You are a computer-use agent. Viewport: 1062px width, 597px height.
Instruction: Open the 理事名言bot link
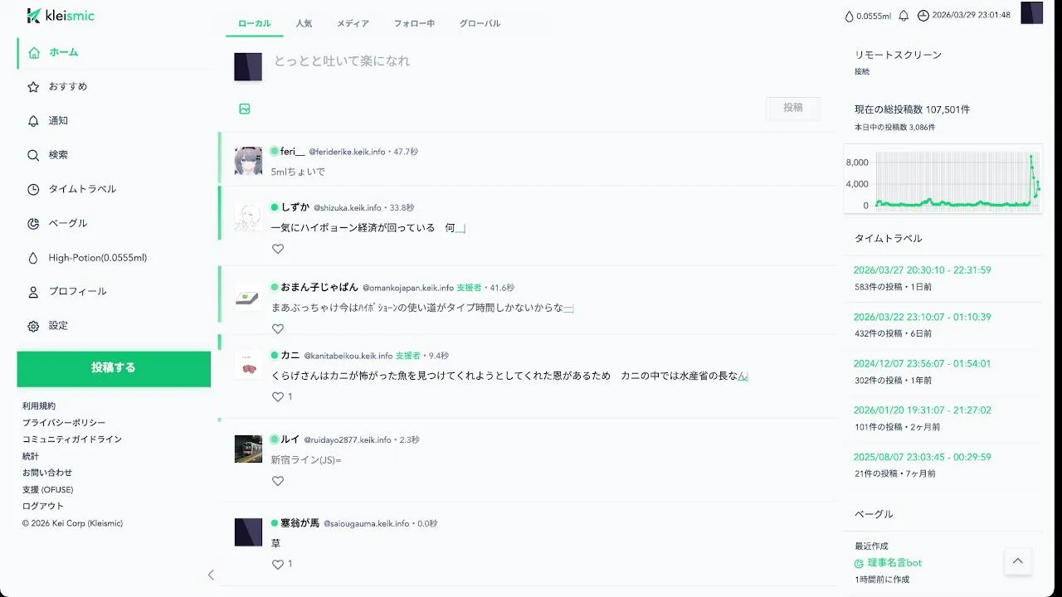point(894,563)
